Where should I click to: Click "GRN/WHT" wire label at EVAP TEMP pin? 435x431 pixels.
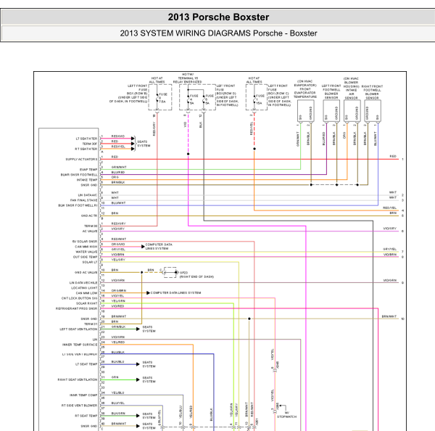point(119,167)
